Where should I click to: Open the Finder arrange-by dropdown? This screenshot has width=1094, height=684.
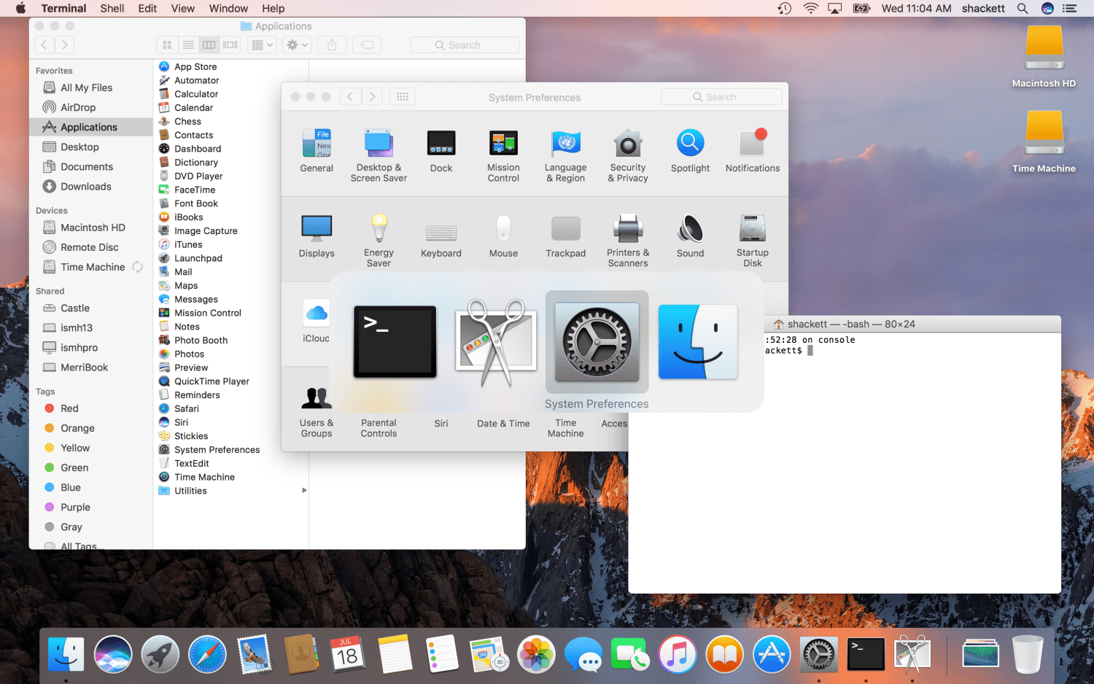point(262,45)
